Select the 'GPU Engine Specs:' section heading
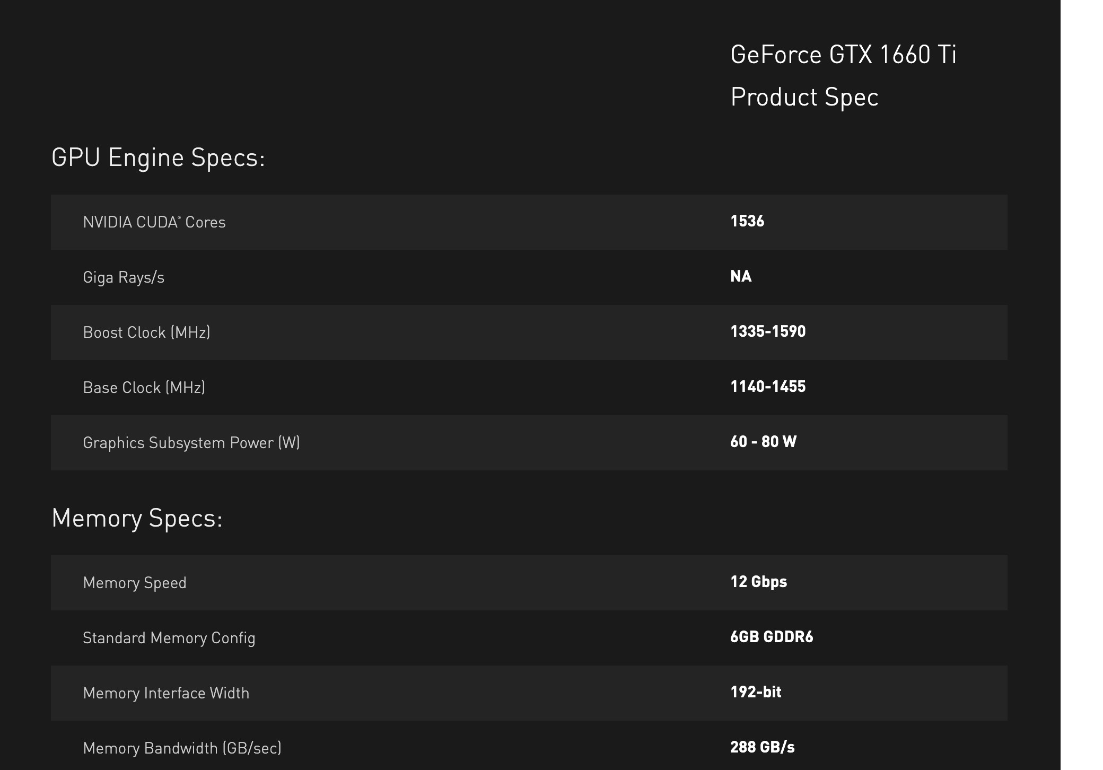The width and height of the screenshot is (1103, 770). click(158, 158)
